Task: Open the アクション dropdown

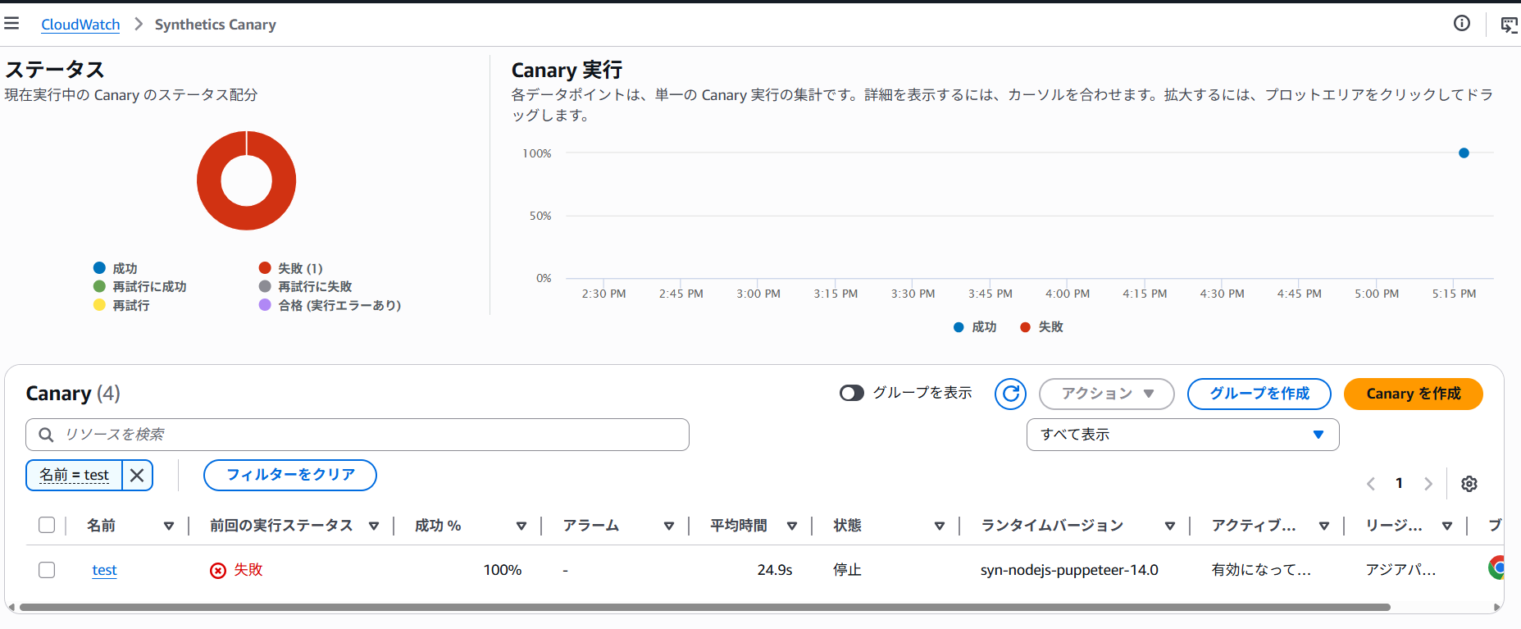Action: pos(1106,394)
